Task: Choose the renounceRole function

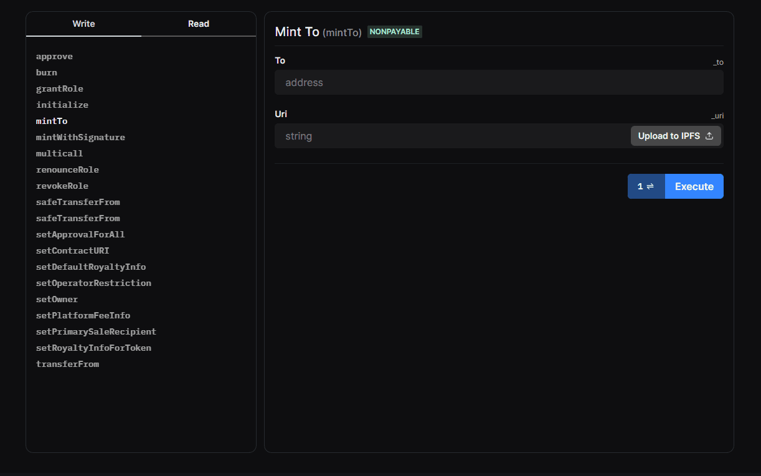Action: [67, 169]
